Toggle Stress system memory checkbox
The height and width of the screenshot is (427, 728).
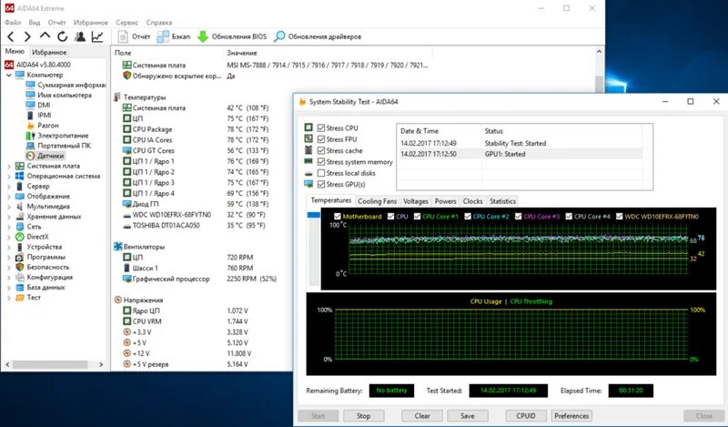(x=321, y=162)
